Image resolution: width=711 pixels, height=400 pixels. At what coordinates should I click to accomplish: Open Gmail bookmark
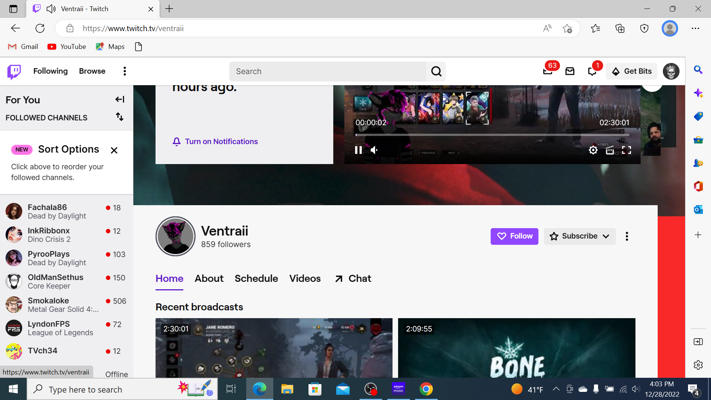23,47
